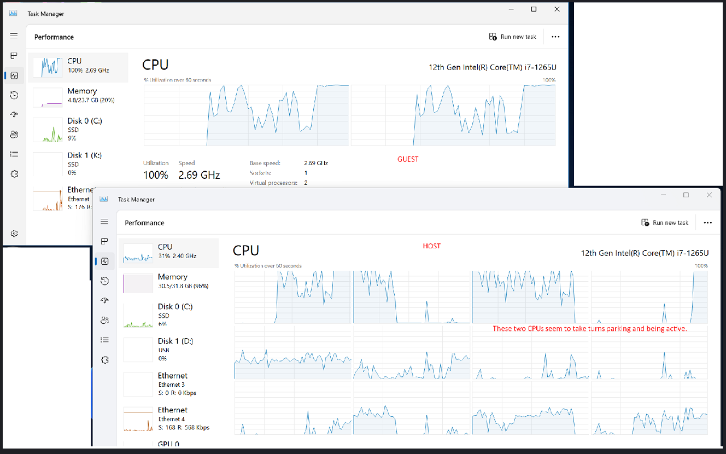Click processor name i7-1265U in guest window
726x454 pixels.
493,67
